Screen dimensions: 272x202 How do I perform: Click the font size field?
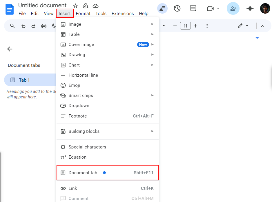(185, 26)
